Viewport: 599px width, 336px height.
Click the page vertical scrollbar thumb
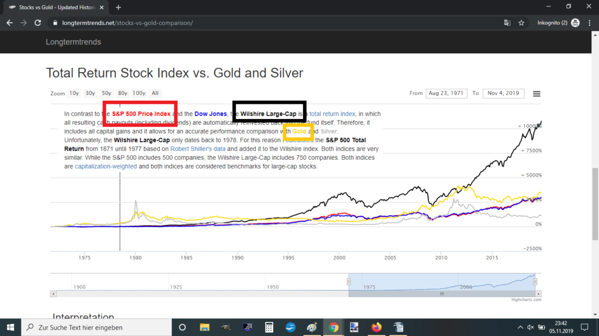pos(595,204)
